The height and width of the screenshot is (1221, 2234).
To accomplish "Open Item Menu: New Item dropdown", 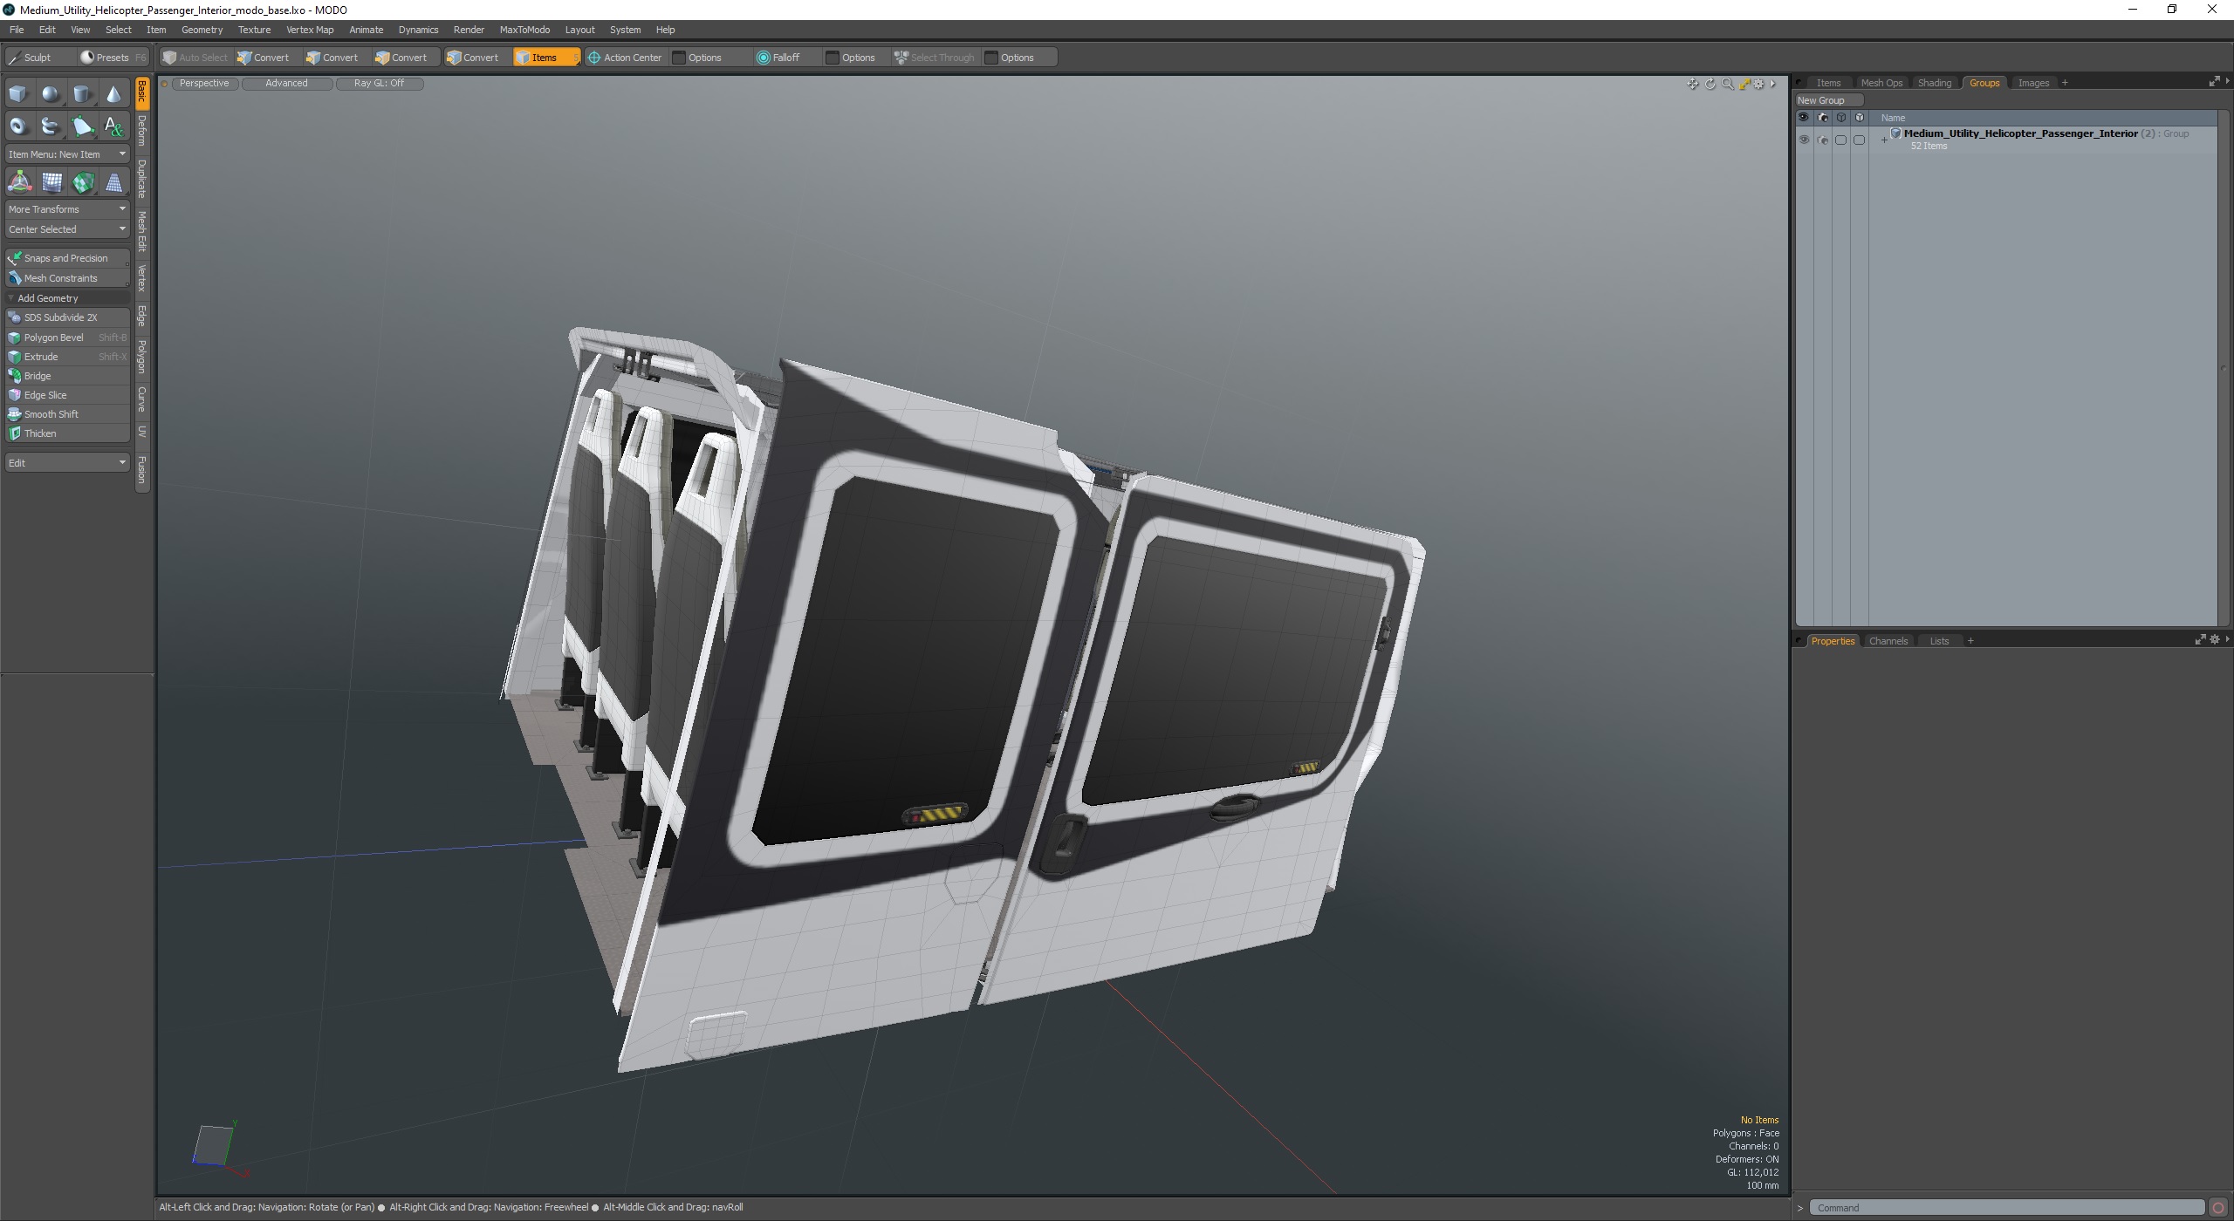I will pyautogui.click(x=67, y=154).
